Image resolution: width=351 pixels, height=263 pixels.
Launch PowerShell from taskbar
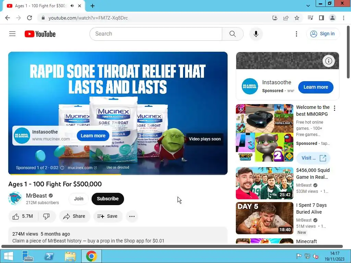click(49, 256)
